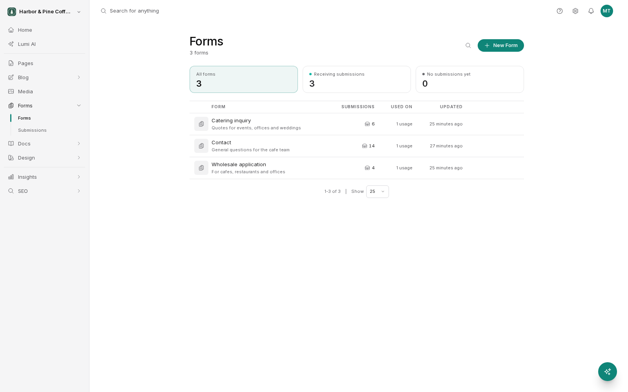
Task: Open notifications bell icon
Action: [591, 11]
